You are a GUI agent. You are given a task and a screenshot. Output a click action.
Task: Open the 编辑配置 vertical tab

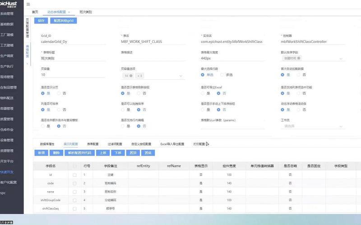point(28,51)
